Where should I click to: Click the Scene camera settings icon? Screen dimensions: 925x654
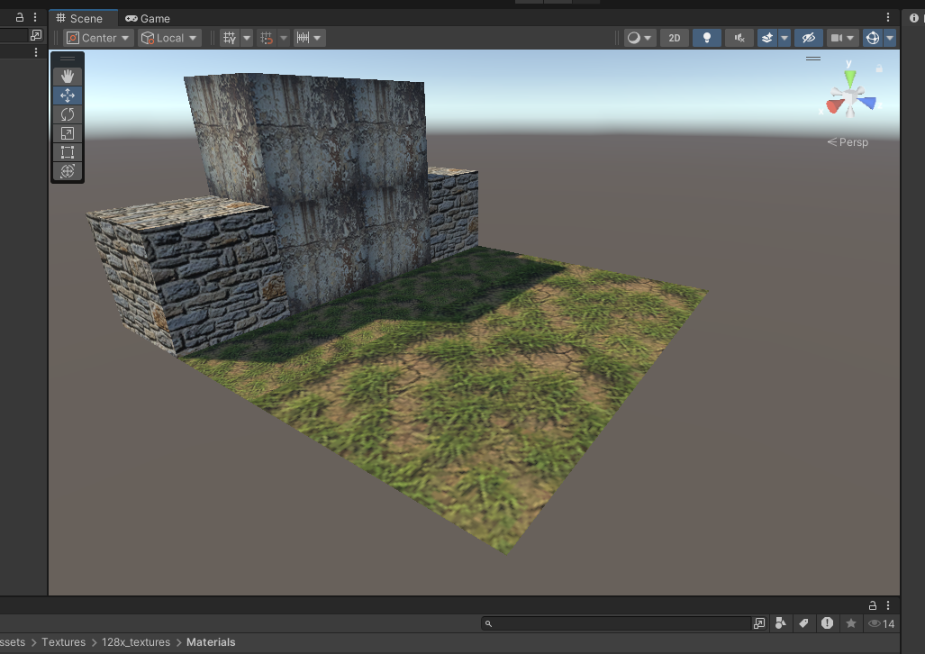click(837, 38)
